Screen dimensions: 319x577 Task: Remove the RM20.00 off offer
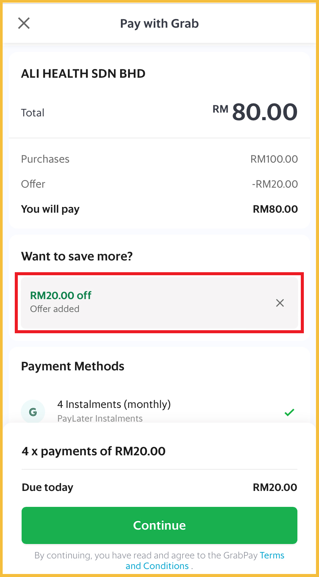(280, 303)
